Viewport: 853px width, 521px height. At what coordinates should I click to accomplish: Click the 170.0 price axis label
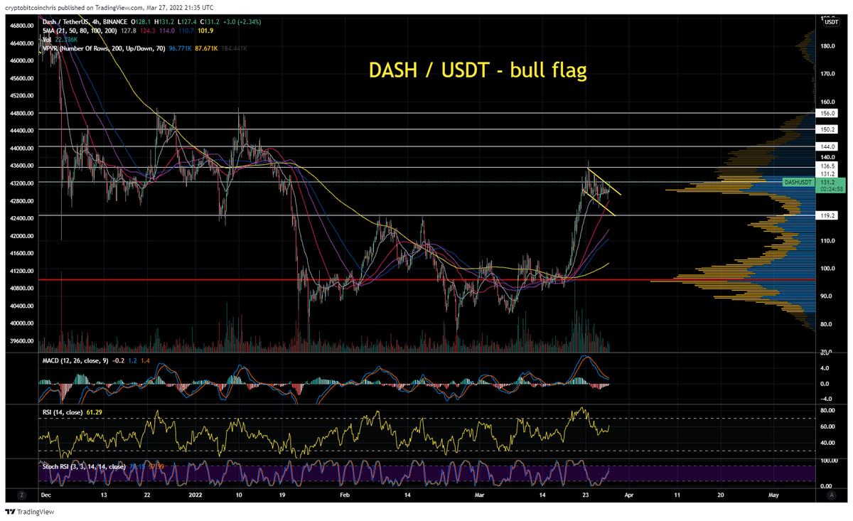[827, 74]
